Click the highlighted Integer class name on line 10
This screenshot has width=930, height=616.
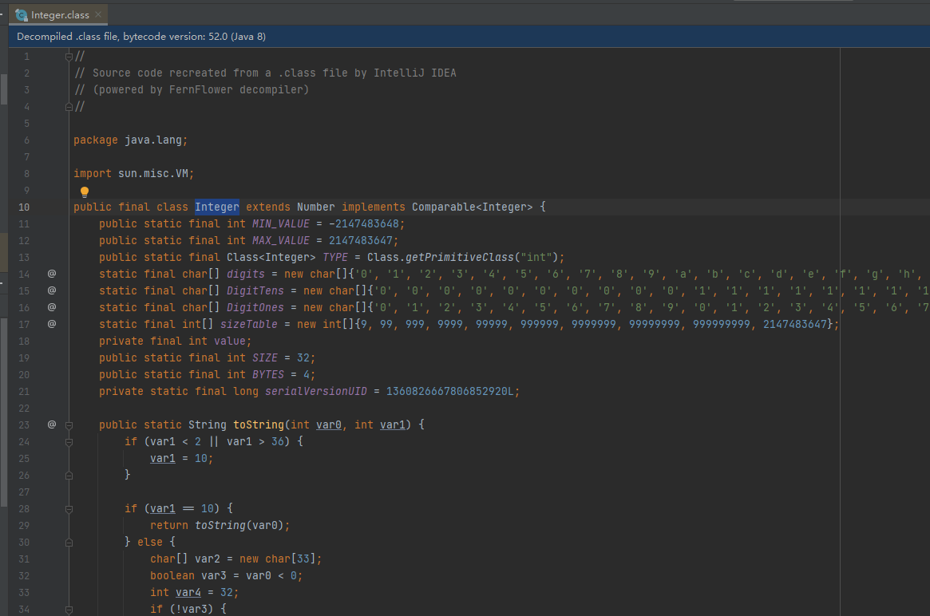pos(217,207)
